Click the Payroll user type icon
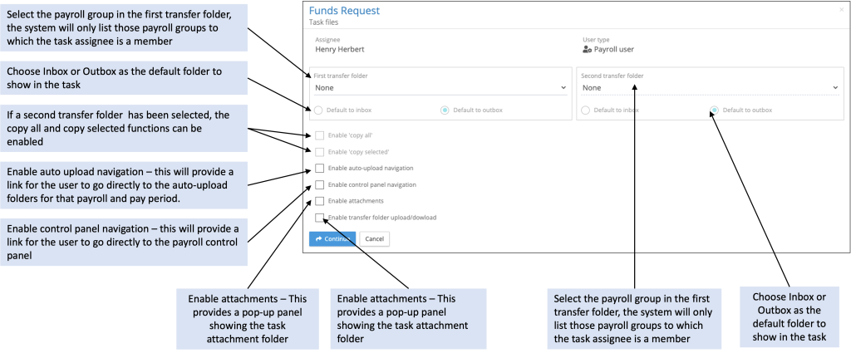The height and width of the screenshot is (353, 851). point(588,49)
